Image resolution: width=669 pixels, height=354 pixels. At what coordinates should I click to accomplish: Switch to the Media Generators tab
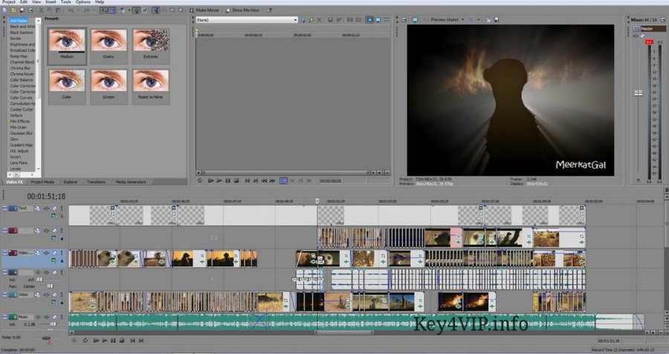click(x=131, y=182)
